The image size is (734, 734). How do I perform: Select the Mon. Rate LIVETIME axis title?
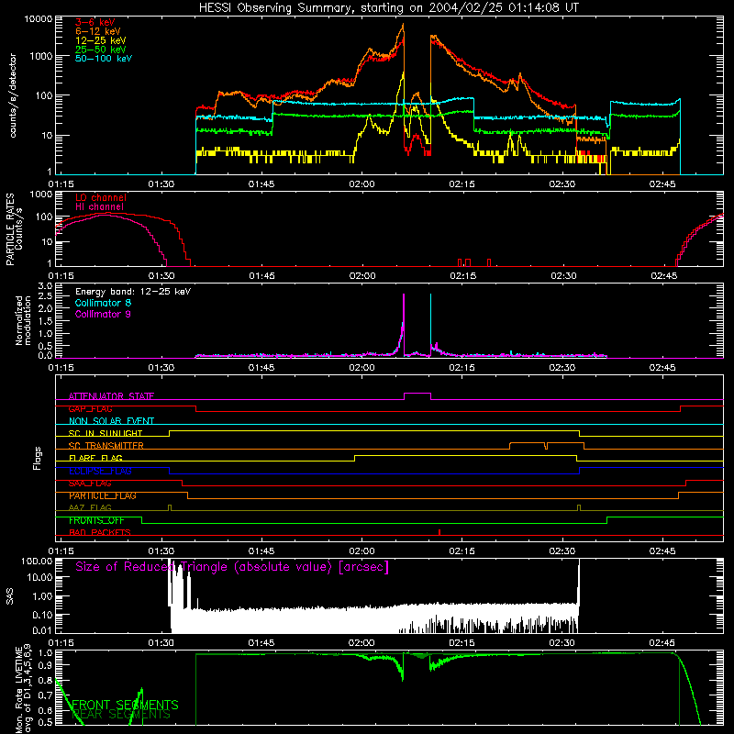click(24, 689)
